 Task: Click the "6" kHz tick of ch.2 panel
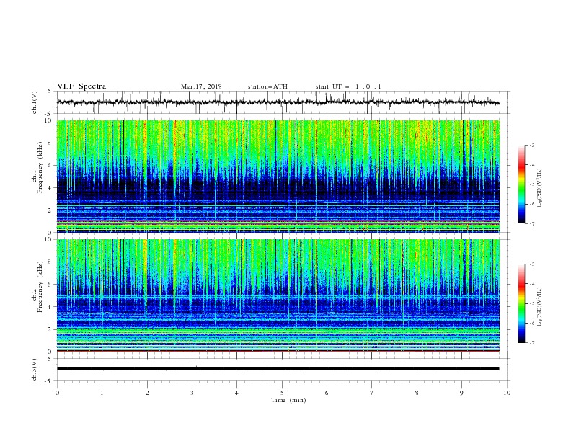coord(50,284)
